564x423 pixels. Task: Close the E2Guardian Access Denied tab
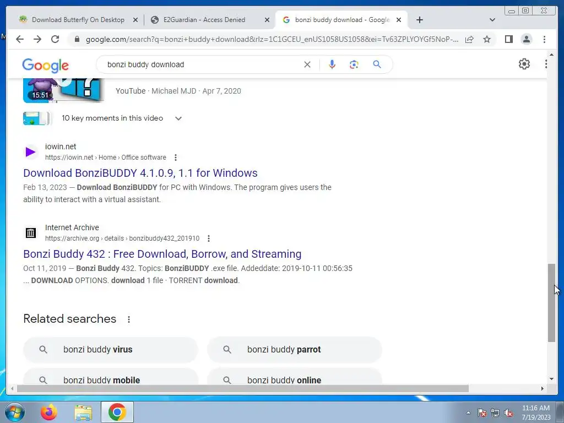[x=267, y=20]
